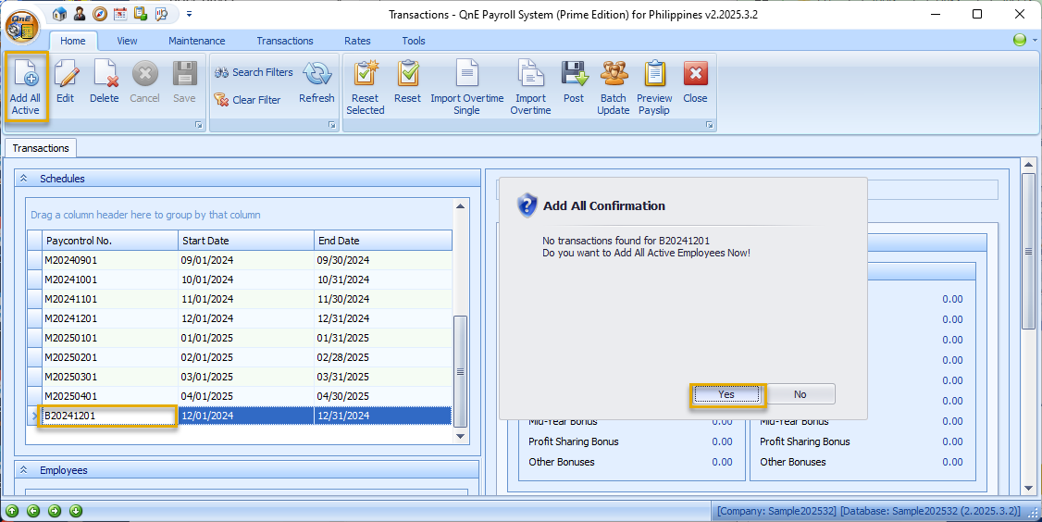Open dialog launcher of filter ribbon group
This screenshot has height=522, width=1042.
(332, 125)
